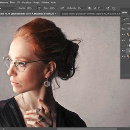Select the topmost layer thumbnail
Screen dimensions: 130x130
click(129, 35)
